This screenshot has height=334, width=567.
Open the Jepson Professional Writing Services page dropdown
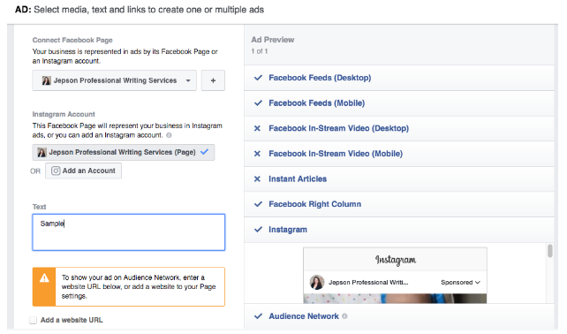pyautogui.click(x=114, y=80)
